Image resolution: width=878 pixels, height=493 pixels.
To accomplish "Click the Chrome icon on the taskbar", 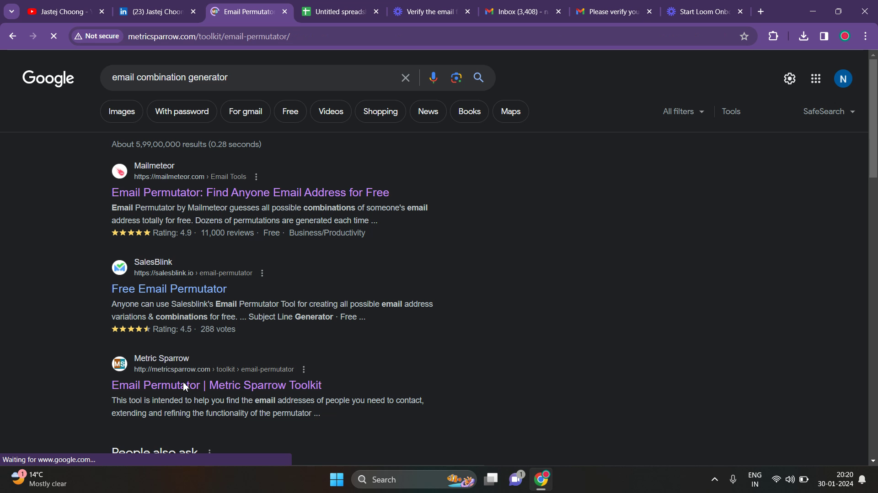I will 541,479.
